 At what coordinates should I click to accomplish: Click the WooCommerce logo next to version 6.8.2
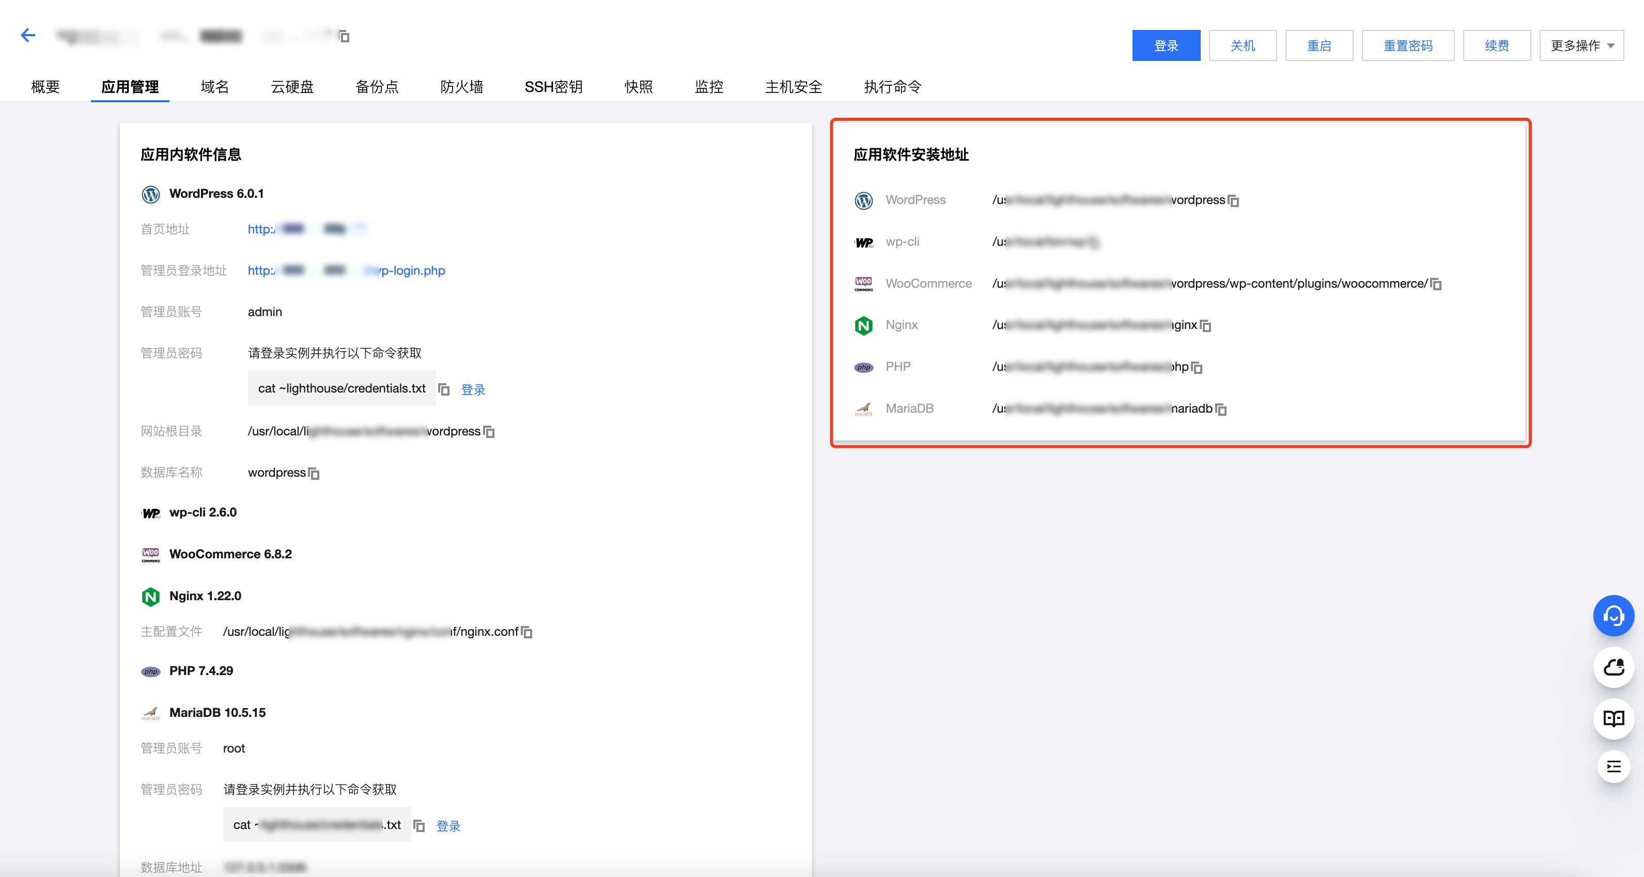151,554
